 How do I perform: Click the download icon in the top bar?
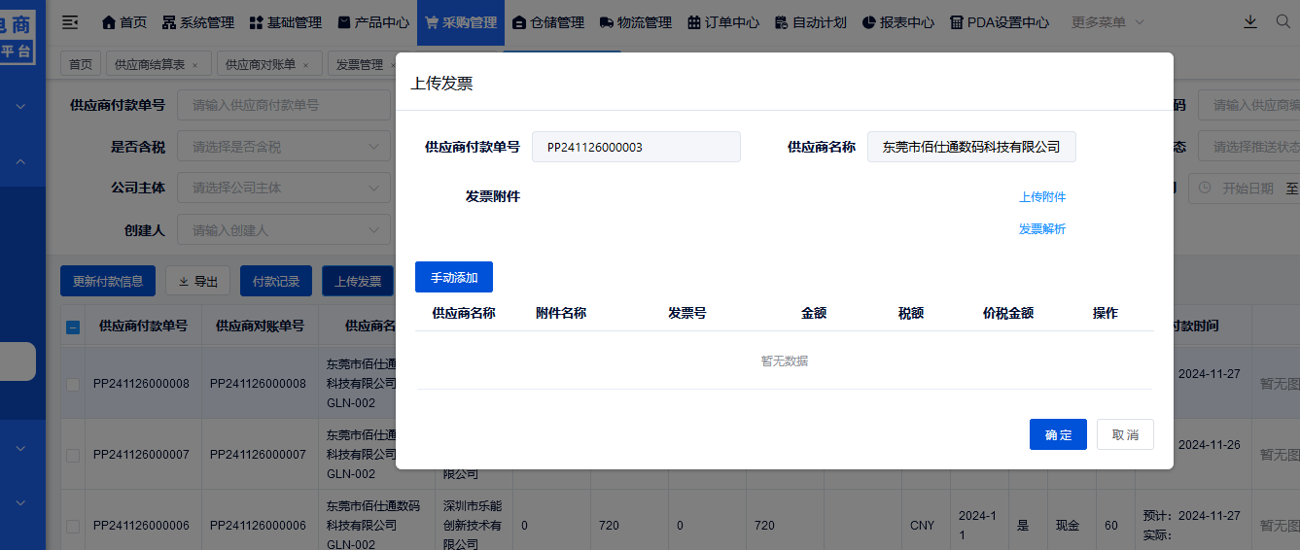point(1250,22)
